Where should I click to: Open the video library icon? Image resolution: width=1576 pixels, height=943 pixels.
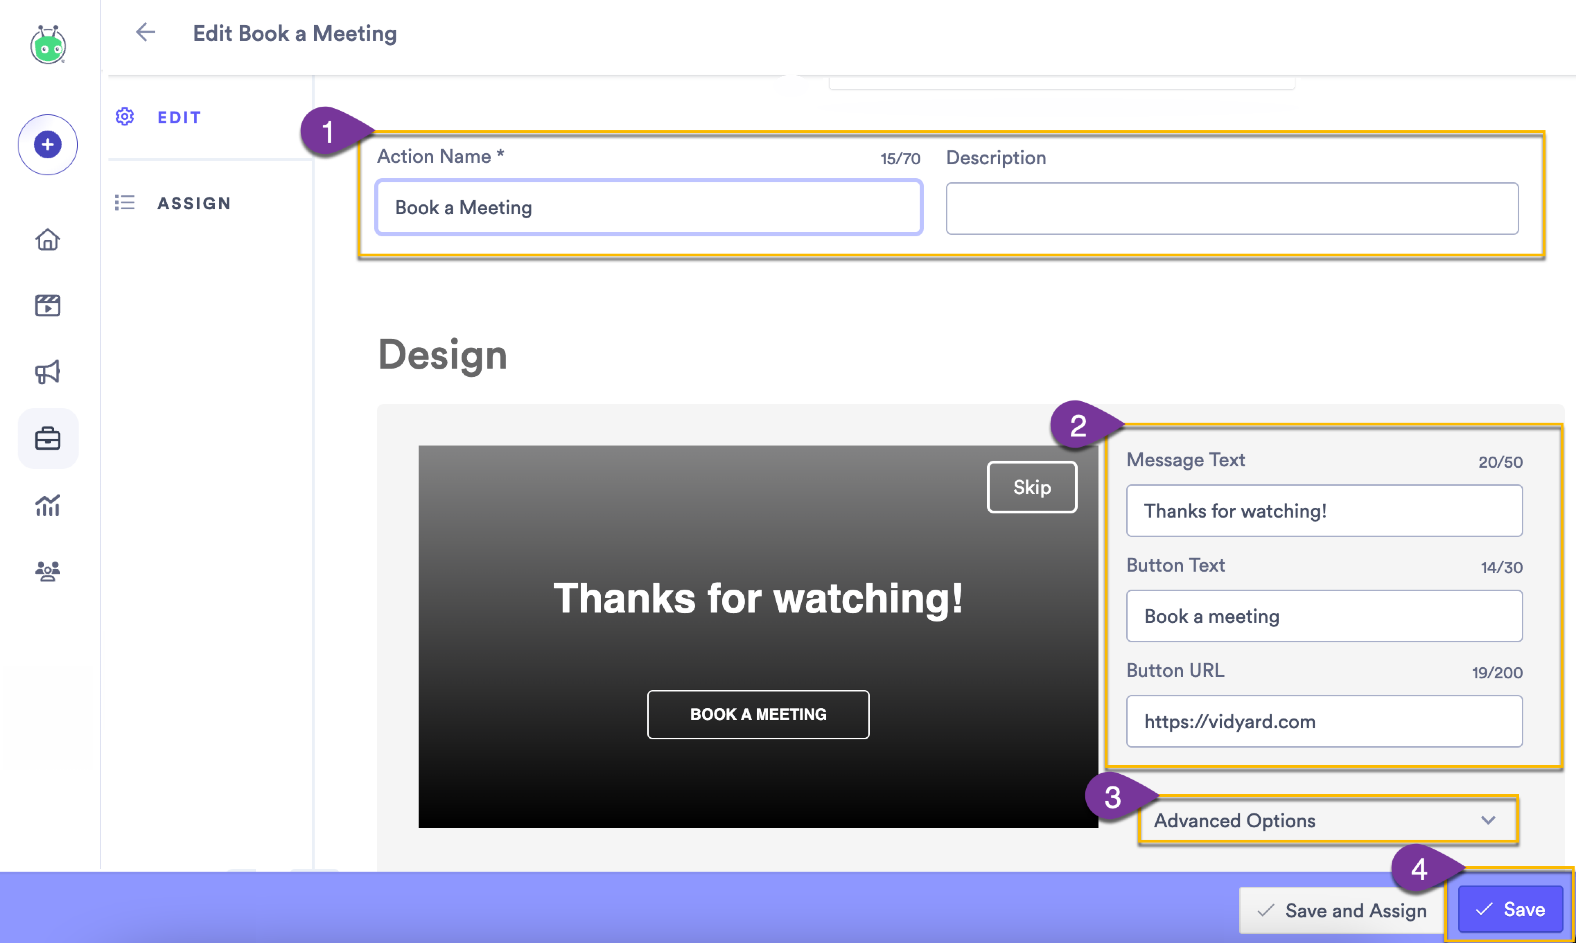[x=48, y=305]
